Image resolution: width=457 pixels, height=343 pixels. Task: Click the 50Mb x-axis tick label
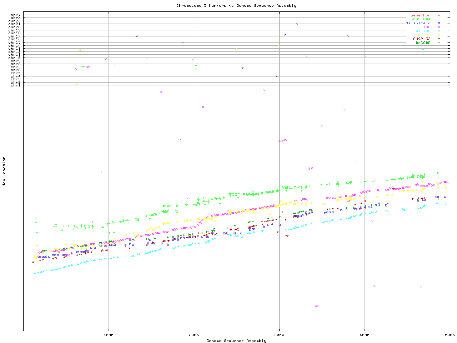pos(450,335)
